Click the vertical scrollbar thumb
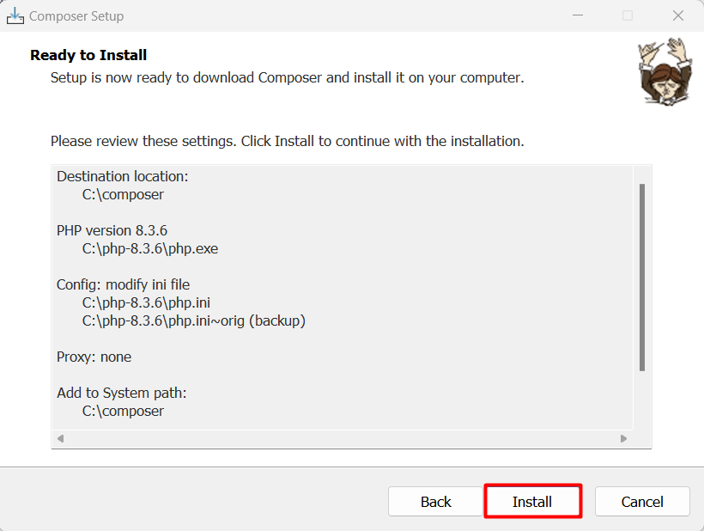 pyautogui.click(x=642, y=278)
